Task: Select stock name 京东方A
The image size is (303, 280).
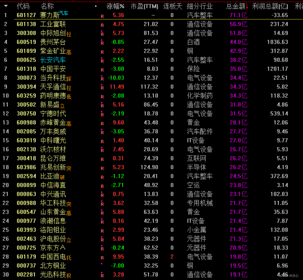Action: [53, 248]
